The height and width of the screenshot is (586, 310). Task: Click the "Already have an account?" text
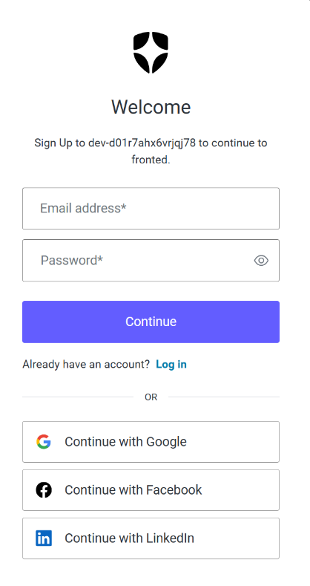[x=86, y=364]
